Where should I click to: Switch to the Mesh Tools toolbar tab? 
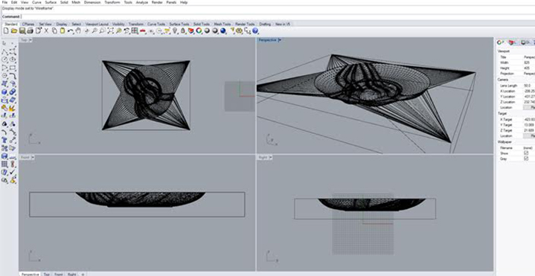pos(222,25)
